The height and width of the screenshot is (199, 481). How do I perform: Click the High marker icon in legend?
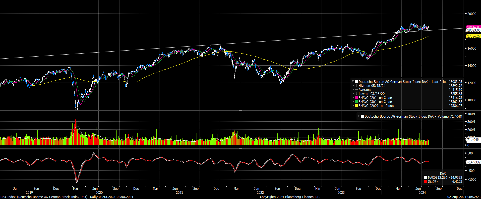pyautogui.click(x=356, y=86)
